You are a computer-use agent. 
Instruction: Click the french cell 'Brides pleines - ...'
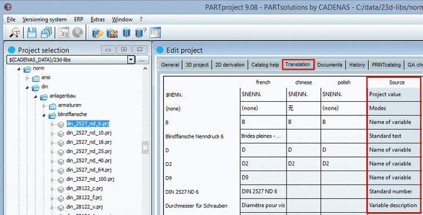(x=263, y=136)
